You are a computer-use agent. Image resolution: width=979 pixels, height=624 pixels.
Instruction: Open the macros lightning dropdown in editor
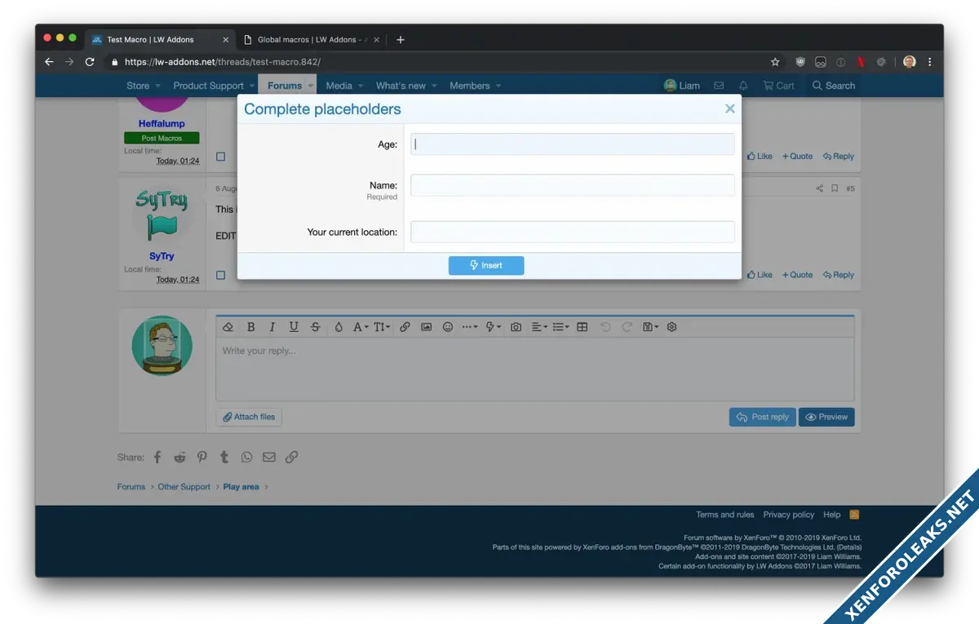[493, 327]
